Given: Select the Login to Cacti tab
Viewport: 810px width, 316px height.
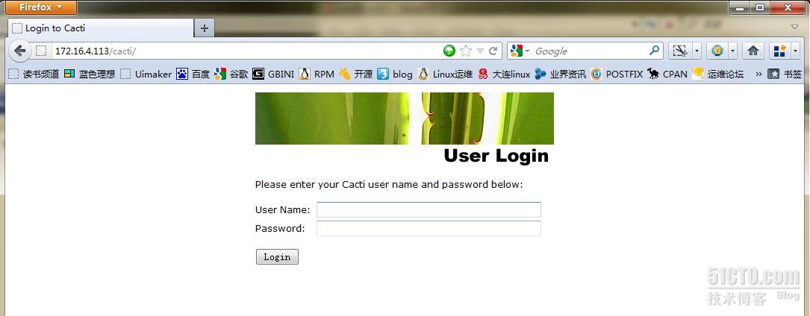Looking at the screenshot, I should tap(102, 28).
